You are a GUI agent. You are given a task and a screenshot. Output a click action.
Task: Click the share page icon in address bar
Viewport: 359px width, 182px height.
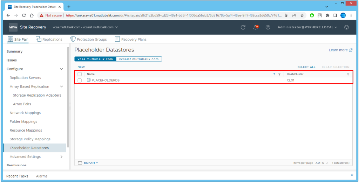click(x=294, y=15)
